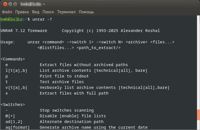Click 'Extract files with full path' line

pos(74,93)
